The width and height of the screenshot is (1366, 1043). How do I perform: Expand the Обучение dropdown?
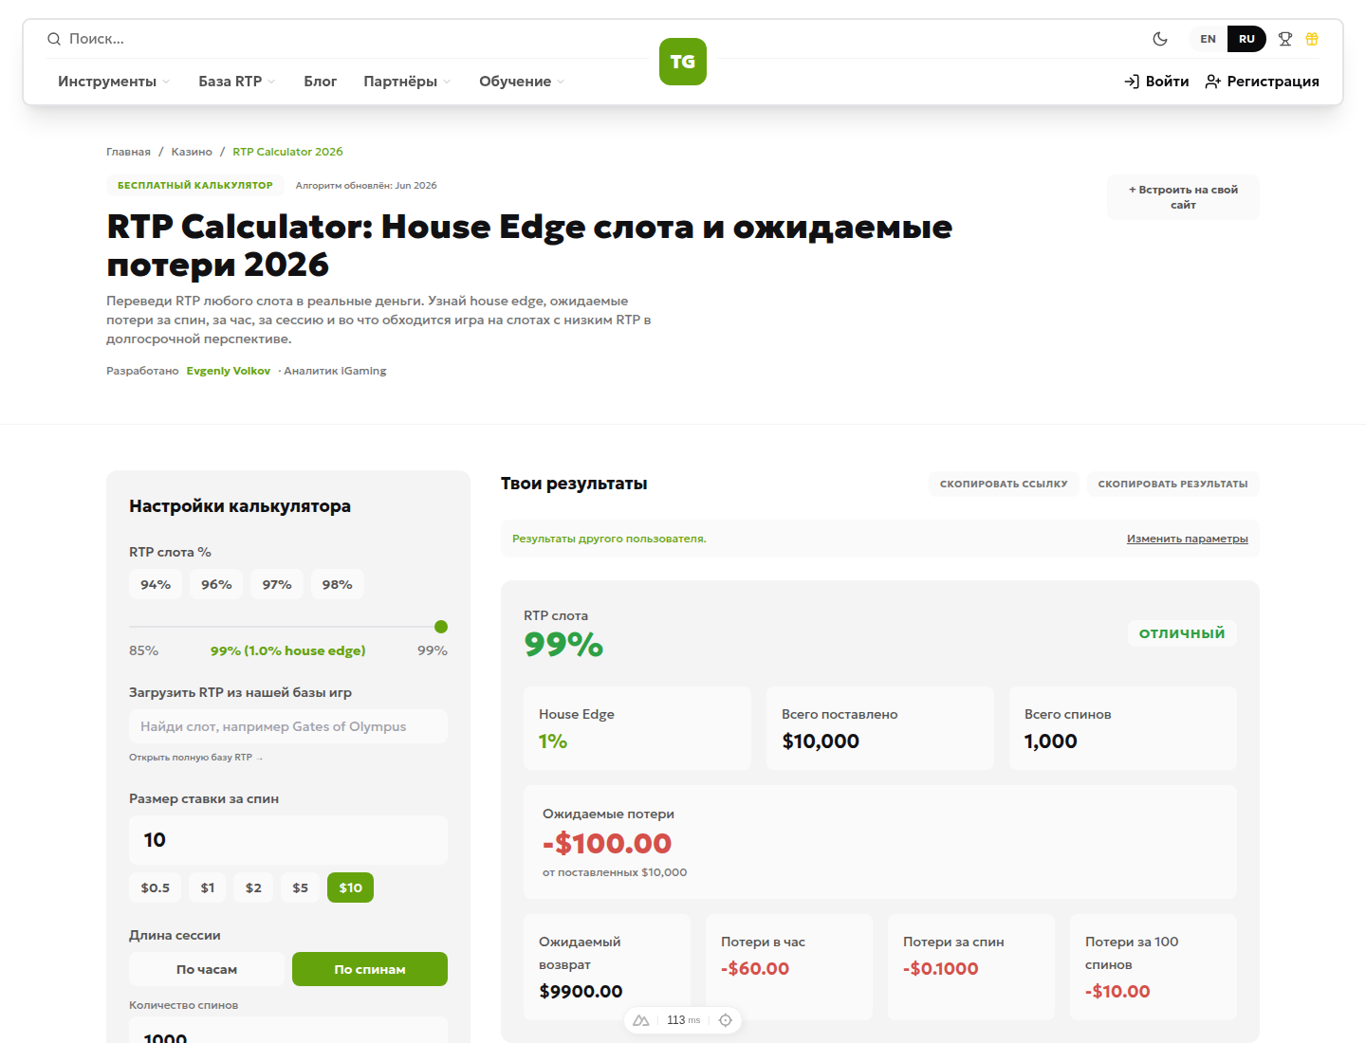pyautogui.click(x=522, y=82)
